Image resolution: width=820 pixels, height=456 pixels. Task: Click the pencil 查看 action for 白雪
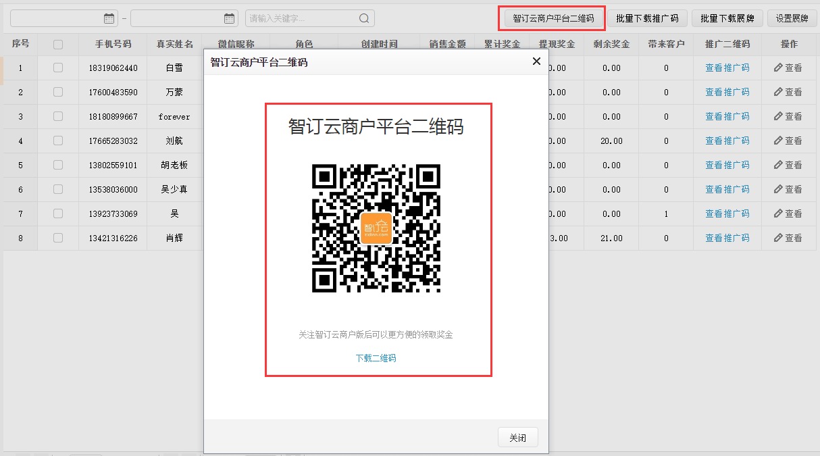click(x=788, y=68)
